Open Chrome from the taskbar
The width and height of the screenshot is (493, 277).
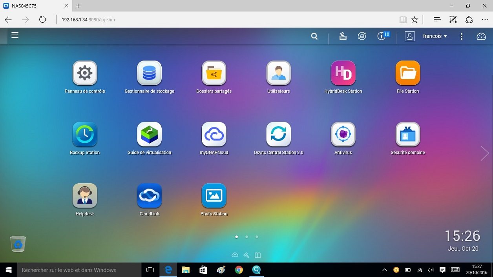tap(239, 270)
